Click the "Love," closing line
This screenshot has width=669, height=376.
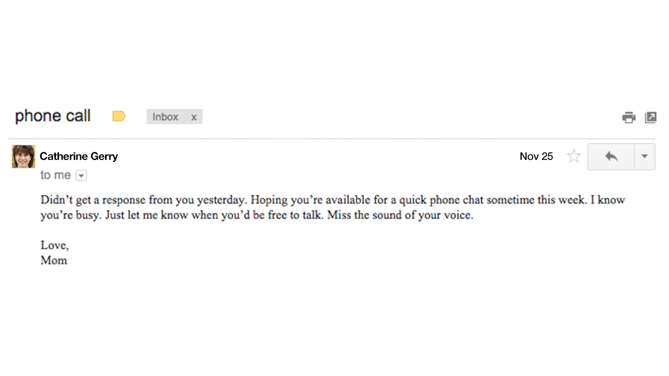click(x=55, y=245)
